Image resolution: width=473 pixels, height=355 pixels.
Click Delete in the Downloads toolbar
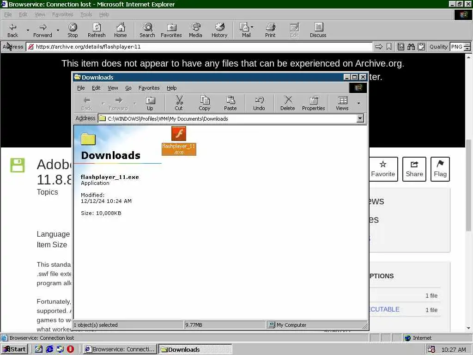coord(287,103)
